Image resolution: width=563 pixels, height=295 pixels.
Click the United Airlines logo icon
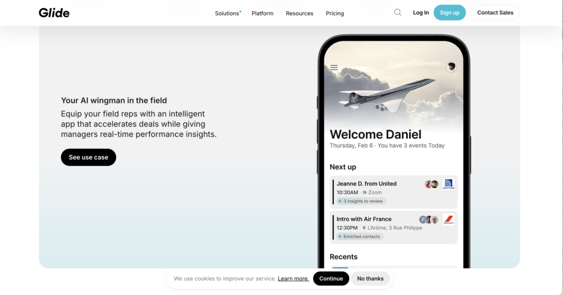click(x=449, y=184)
